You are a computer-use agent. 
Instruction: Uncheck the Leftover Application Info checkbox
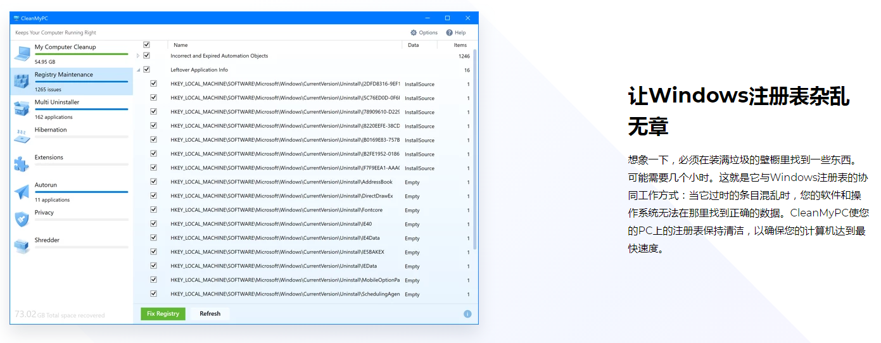tap(146, 70)
